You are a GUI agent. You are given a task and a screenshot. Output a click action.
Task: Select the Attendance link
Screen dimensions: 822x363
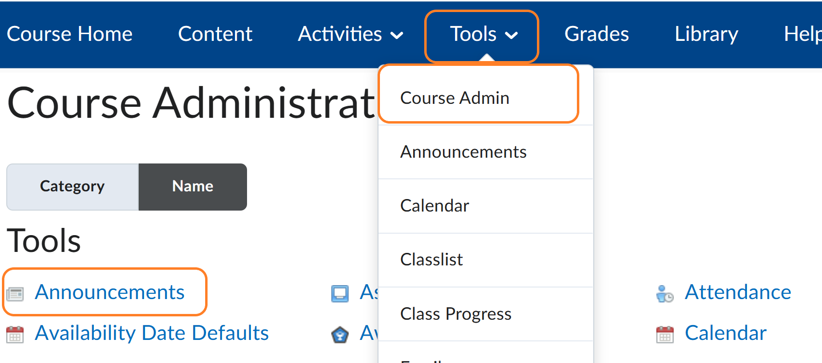pos(737,292)
